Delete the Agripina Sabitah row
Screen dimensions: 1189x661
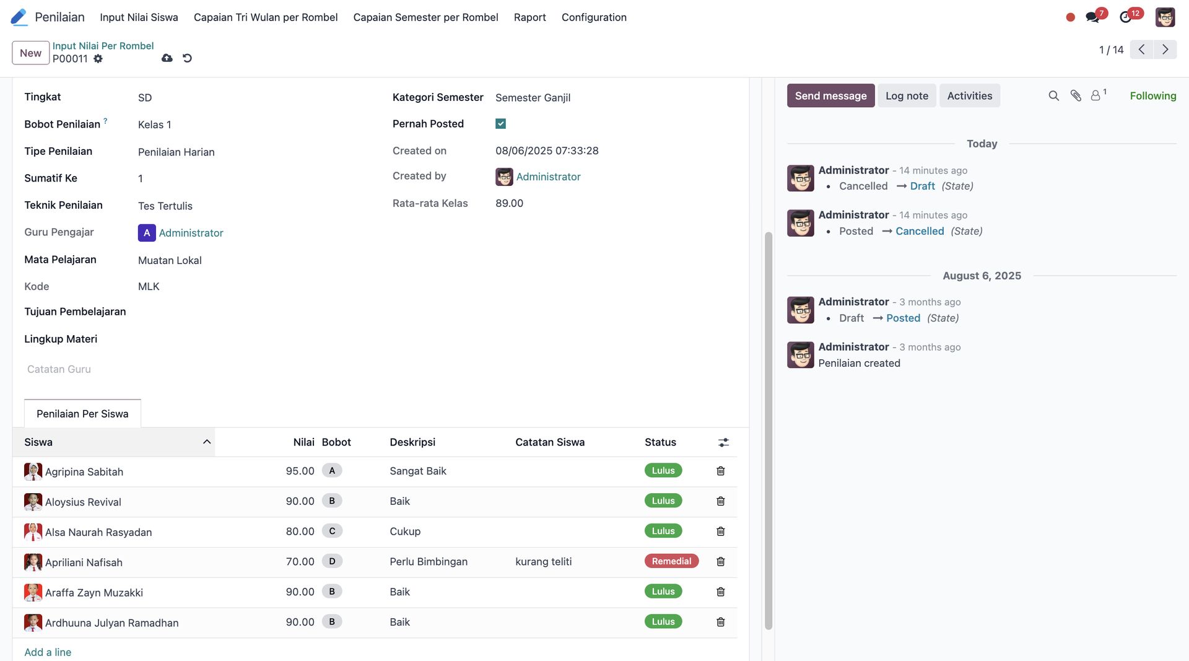720,471
